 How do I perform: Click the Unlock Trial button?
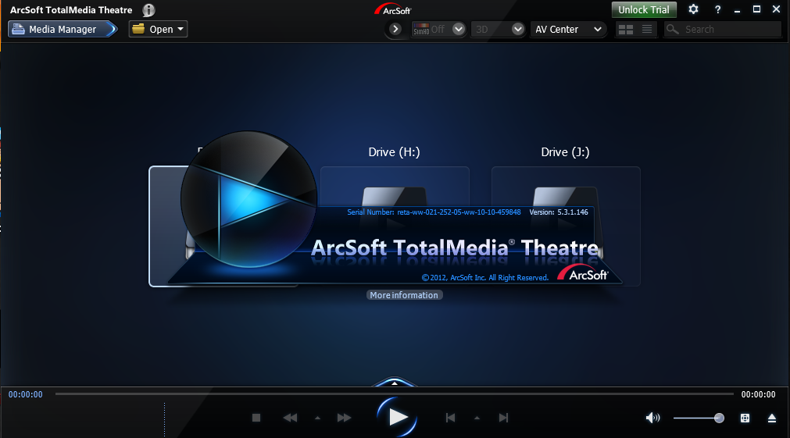(644, 9)
